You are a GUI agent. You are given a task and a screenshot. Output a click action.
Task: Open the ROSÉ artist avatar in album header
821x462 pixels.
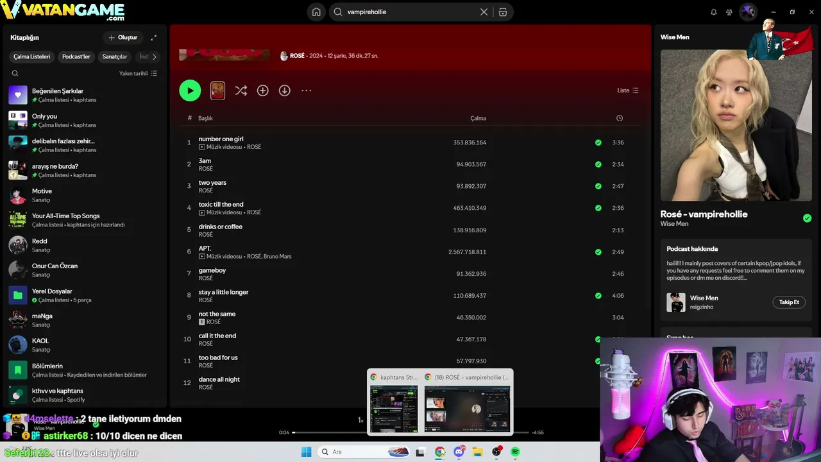tap(284, 56)
